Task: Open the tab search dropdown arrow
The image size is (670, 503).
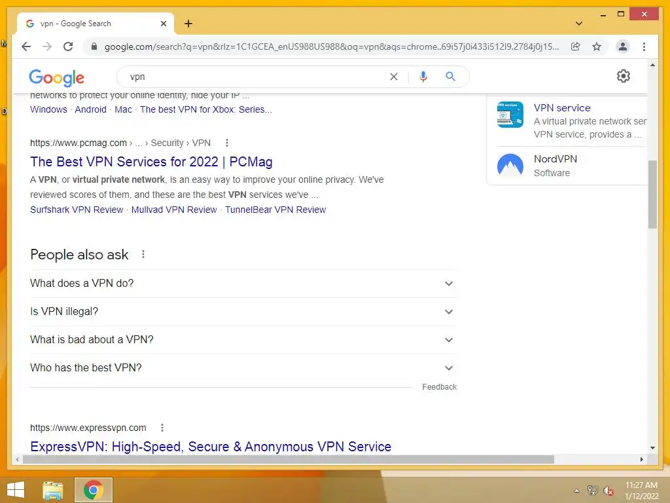Action: 579,24
